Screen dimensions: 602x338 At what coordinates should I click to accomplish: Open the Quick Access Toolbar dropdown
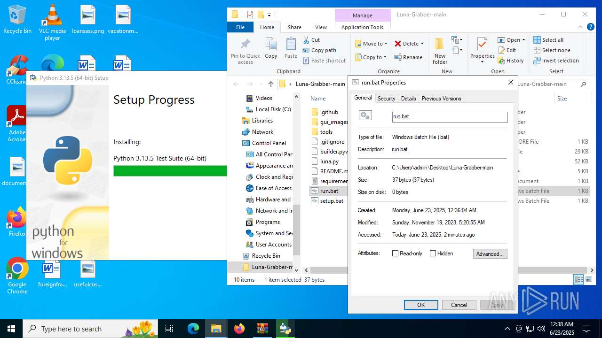tap(269, 15)
